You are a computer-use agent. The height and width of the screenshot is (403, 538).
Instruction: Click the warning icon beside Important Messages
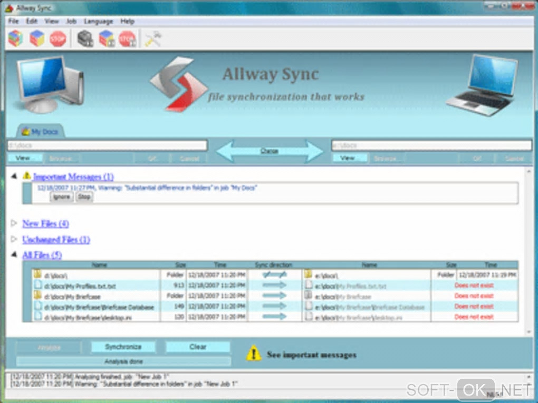[x=26, y=176]
